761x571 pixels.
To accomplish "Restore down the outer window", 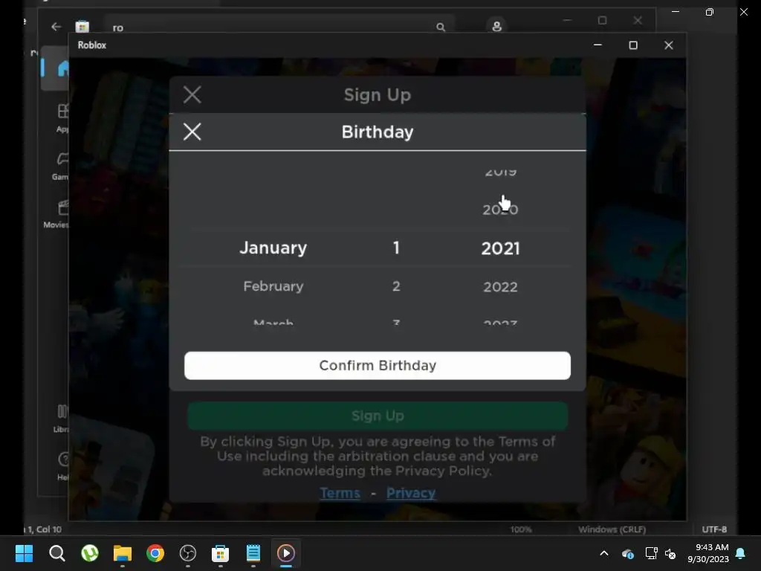I will point(709,12).
